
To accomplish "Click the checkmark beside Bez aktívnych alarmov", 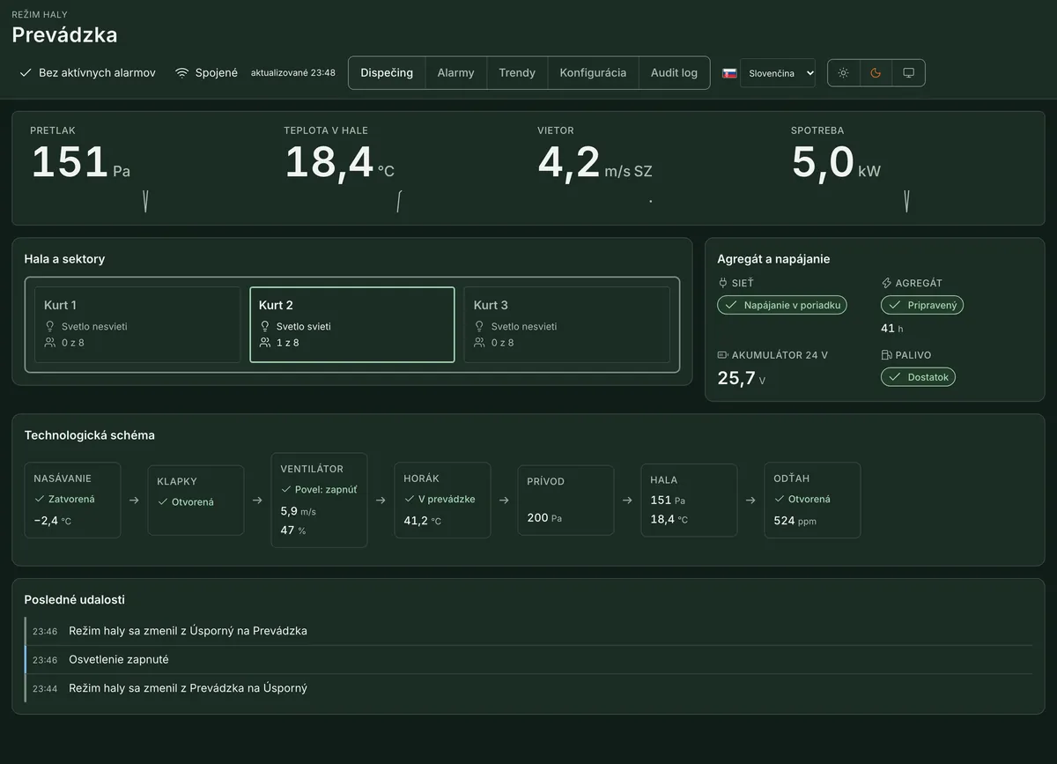I will click(x=26, y=73).
